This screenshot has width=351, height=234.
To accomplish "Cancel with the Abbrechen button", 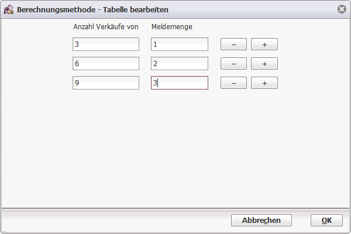I will [x=261, y=221].
